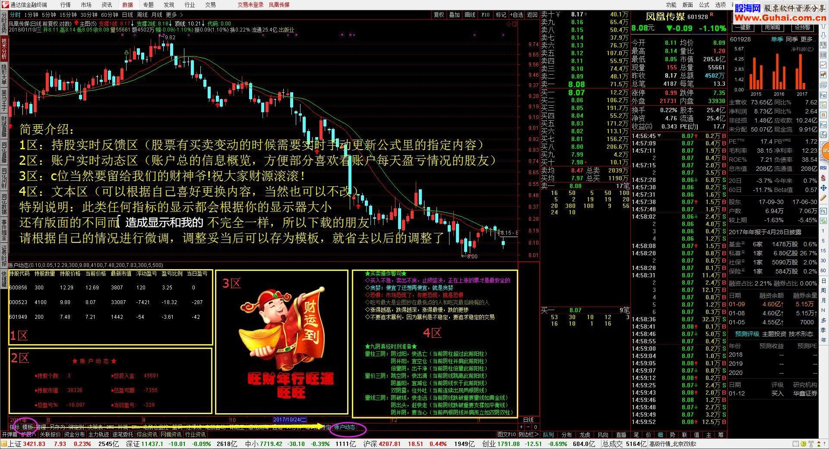Click the 返回 button

click(532, 15)
